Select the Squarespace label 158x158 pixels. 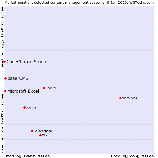[x=43, y=131]
